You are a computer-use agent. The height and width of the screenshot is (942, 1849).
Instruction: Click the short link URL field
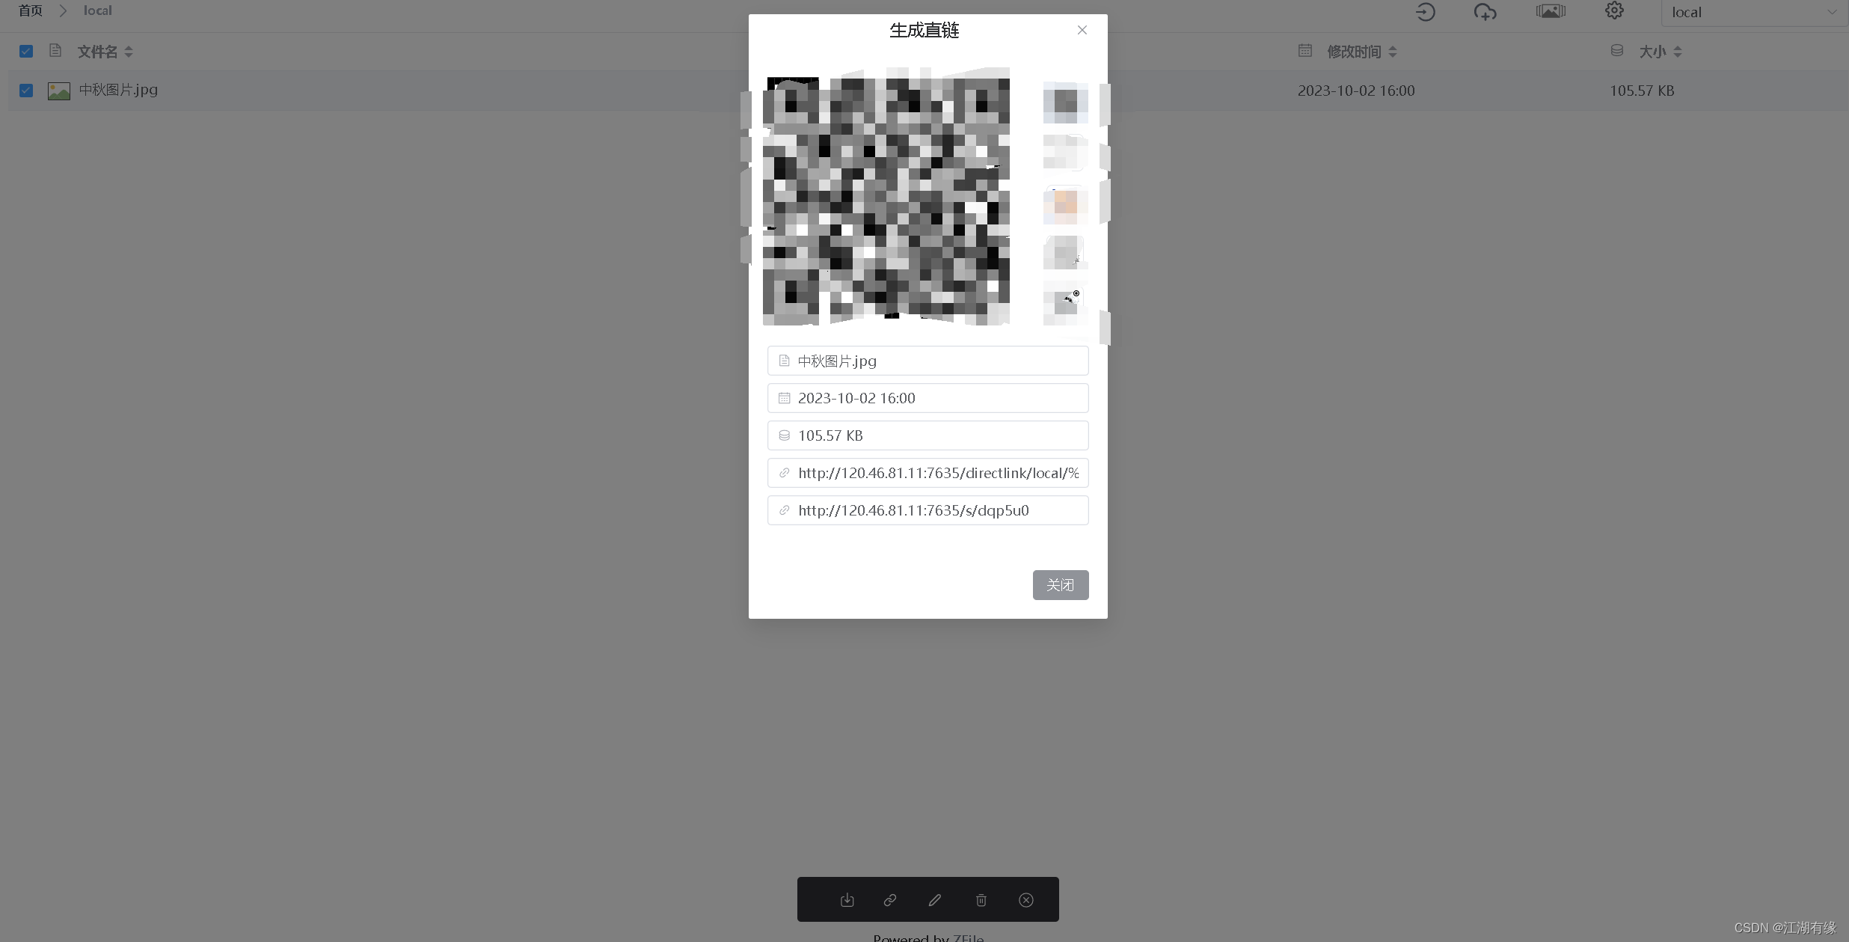click(x=927, y=508)
